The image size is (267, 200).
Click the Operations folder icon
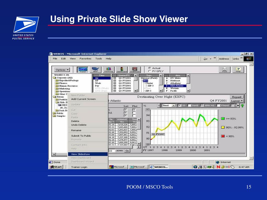57,91
